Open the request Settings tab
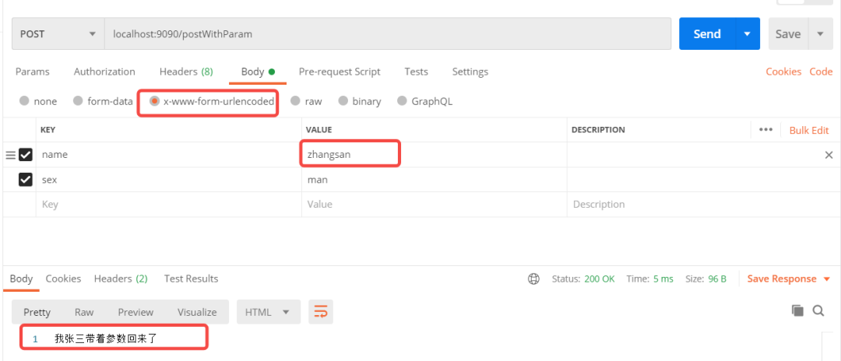The width and height of the screenshot is (841, 361). point(470,72)
